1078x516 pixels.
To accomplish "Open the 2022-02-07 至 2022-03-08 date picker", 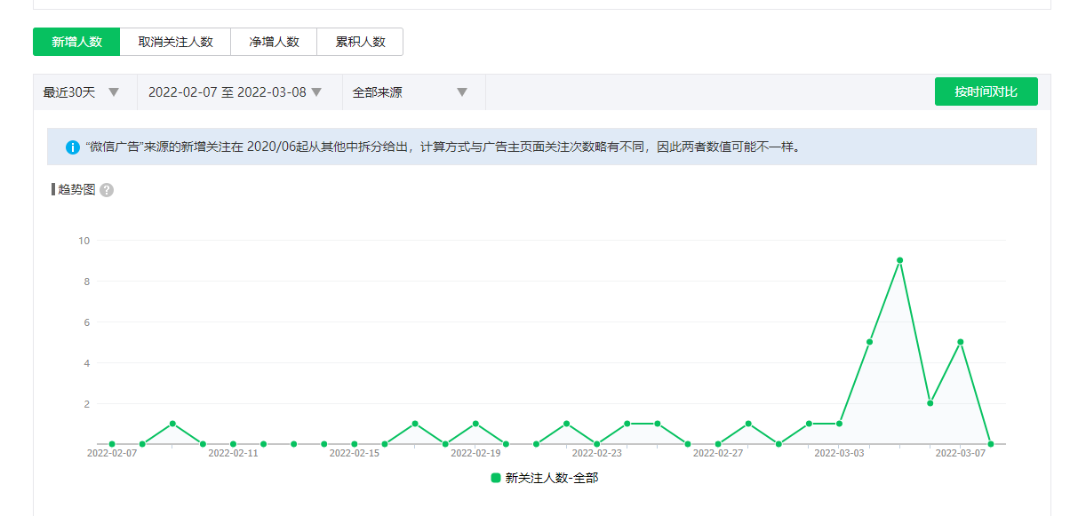I will tap(235, 92).
